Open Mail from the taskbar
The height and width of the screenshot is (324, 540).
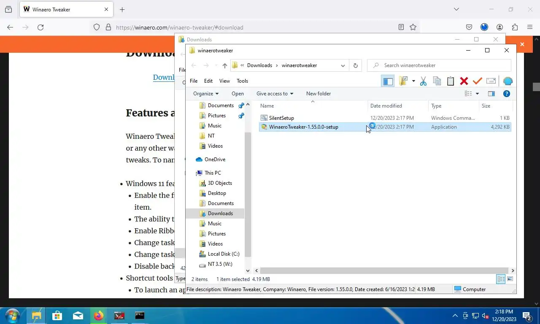[x=78, y=316]
